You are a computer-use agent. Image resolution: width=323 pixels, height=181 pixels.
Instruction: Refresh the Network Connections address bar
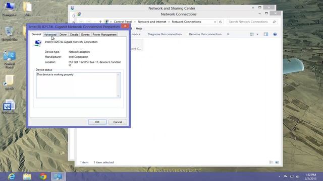click(221, 22)
